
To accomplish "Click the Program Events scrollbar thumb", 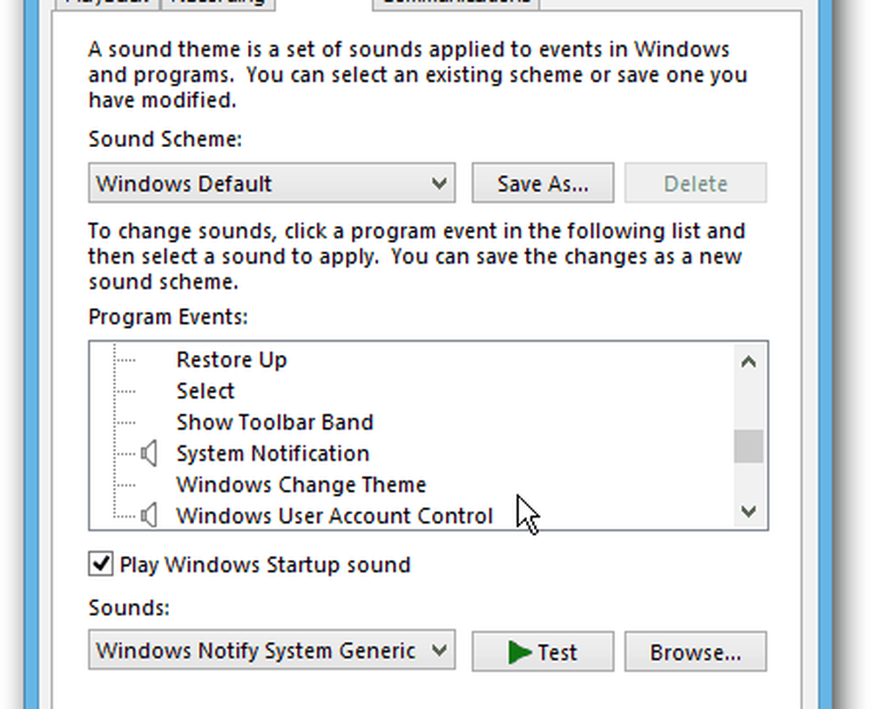I will tap(748, 446).
